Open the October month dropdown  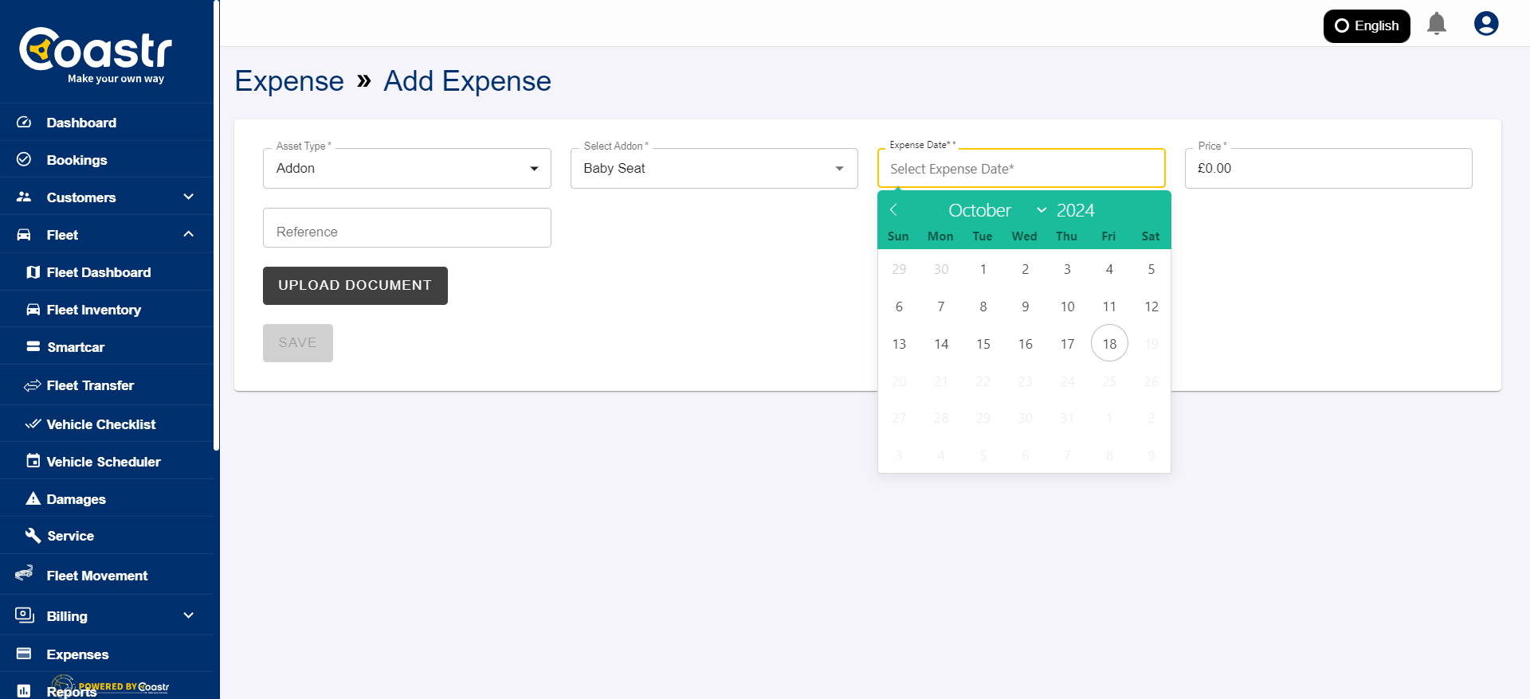click(x=996, y=210)
